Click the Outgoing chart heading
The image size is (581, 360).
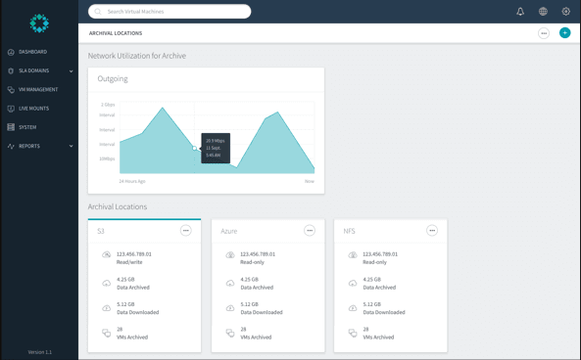(x=113, y=79)
